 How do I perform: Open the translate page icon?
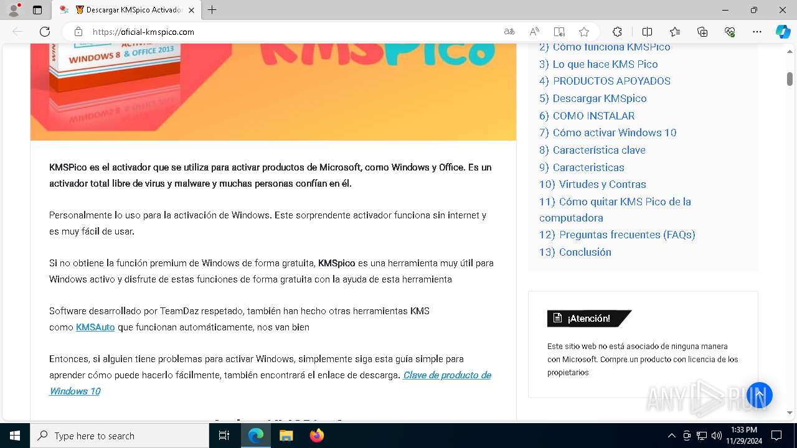point(509,32)
